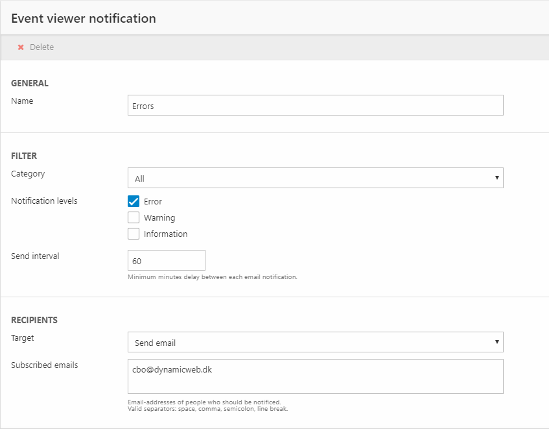Click the Category field label
Image resolution: width=549 pixels, height=429 pixels.
click(x=28, y=174)
